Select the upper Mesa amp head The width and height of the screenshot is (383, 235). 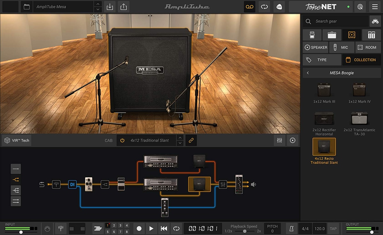[x=161, y=161]
